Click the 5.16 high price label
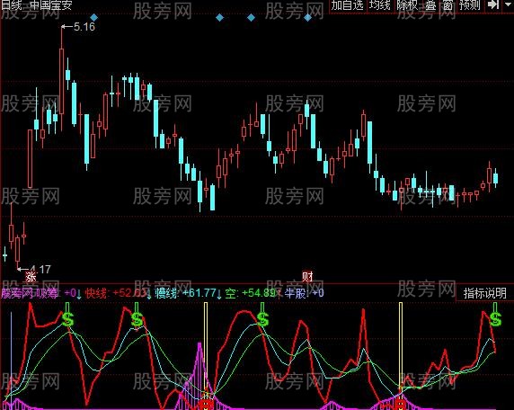 84,27
